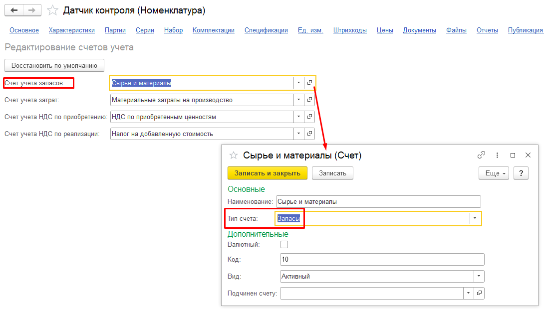The width and height of the screenshot is (544, 309).
Task: Click Восстановить по умолчанию button
Action: pos(54,65)
